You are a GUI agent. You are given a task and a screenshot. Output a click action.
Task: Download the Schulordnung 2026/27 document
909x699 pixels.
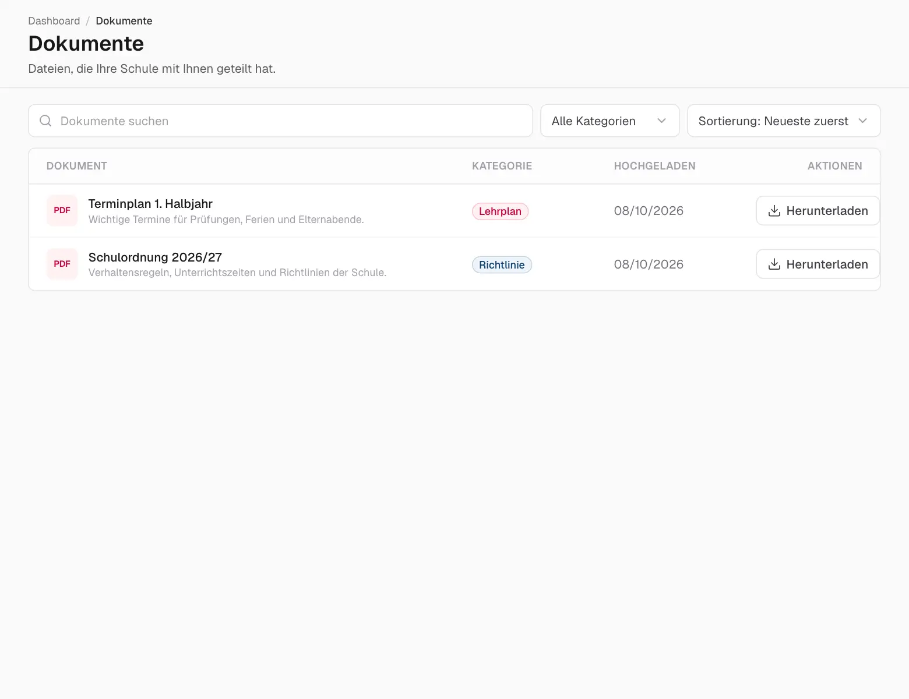tap(818, 264)
